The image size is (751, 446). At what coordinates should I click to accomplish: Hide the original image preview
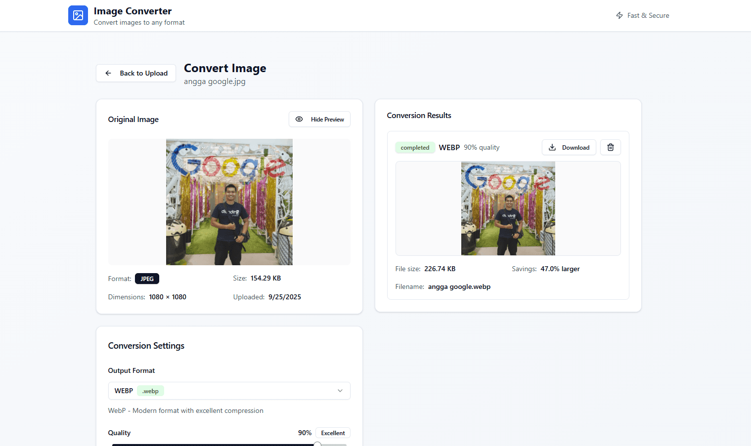point(319,119)
